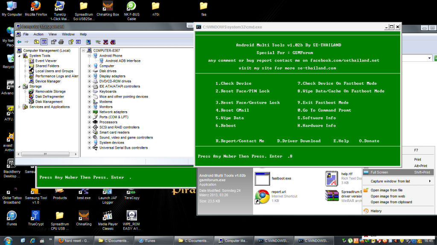
Task: Toggle Show/Hide Console Tree toolbar button
Action: coord(44,42)
